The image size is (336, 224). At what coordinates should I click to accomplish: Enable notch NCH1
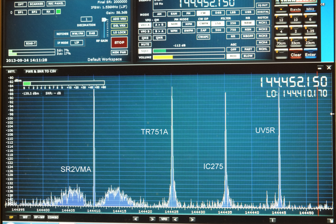point(263,23)
